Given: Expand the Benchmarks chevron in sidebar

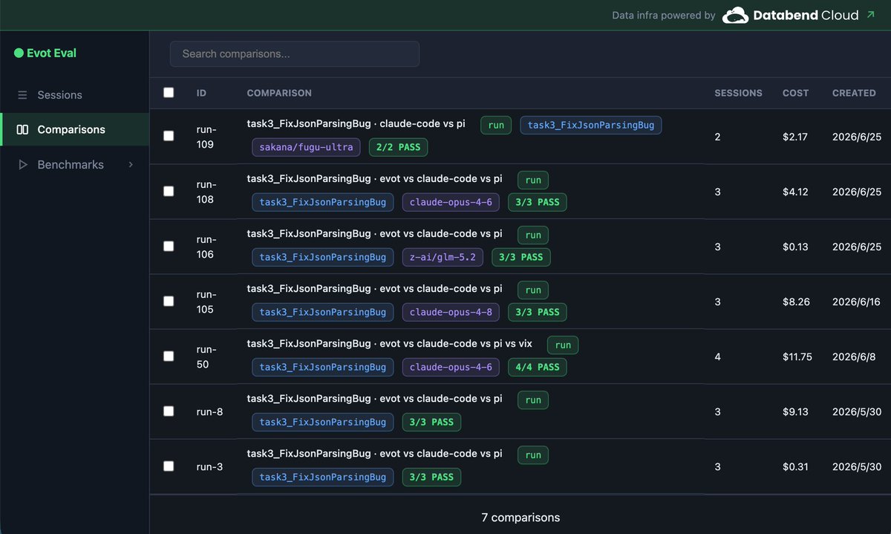Looking at the screenshot, I should click(x=131, y=165).
